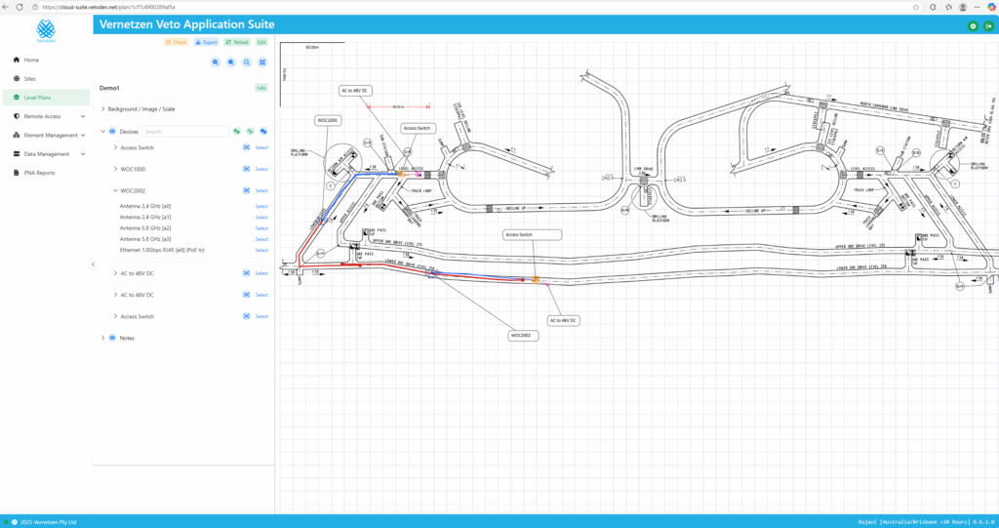Expand the Data Management menu chevron

click(83, 153)
